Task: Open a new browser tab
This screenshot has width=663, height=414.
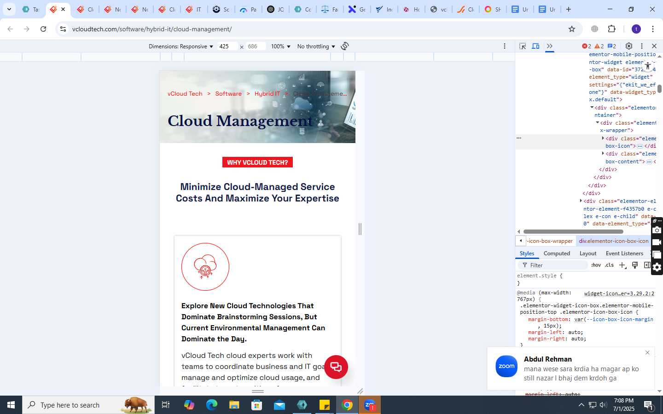Action: (x=569, y=9)
